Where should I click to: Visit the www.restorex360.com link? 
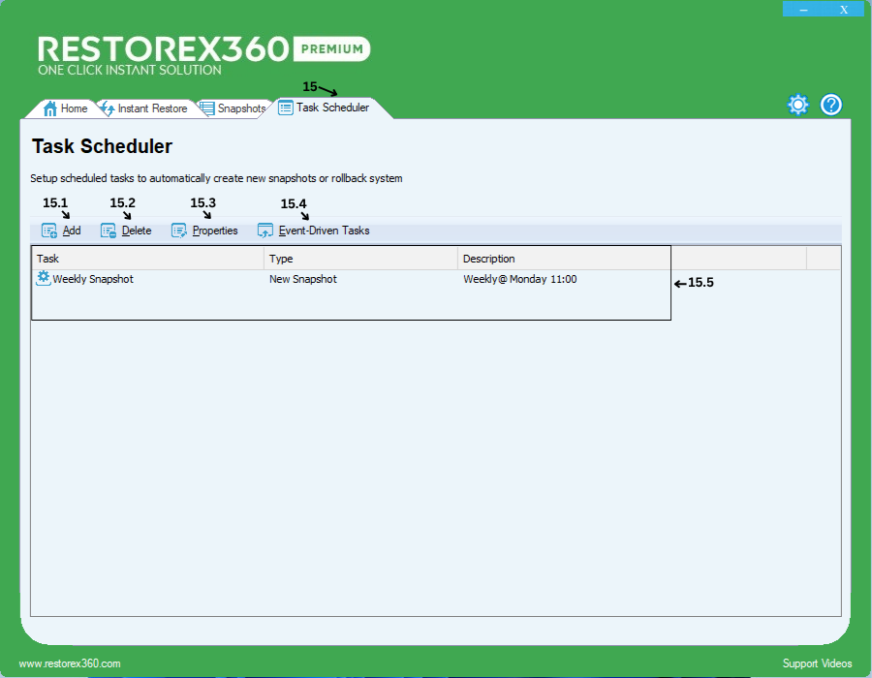[x=70, y=663]
